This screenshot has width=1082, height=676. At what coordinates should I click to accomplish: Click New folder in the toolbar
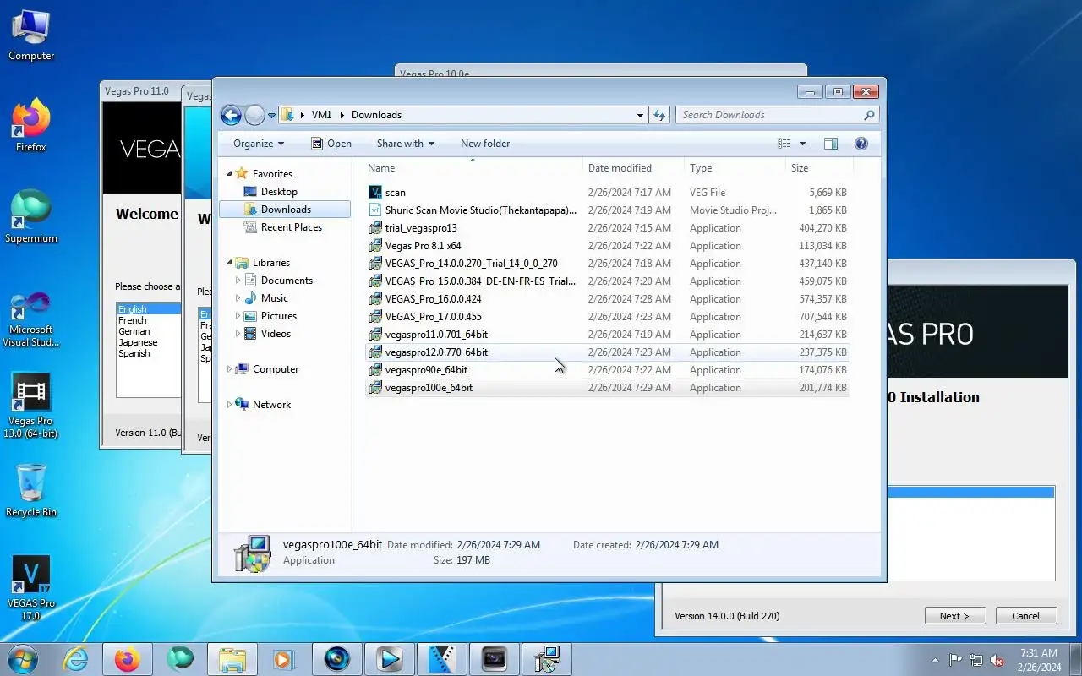485,144
